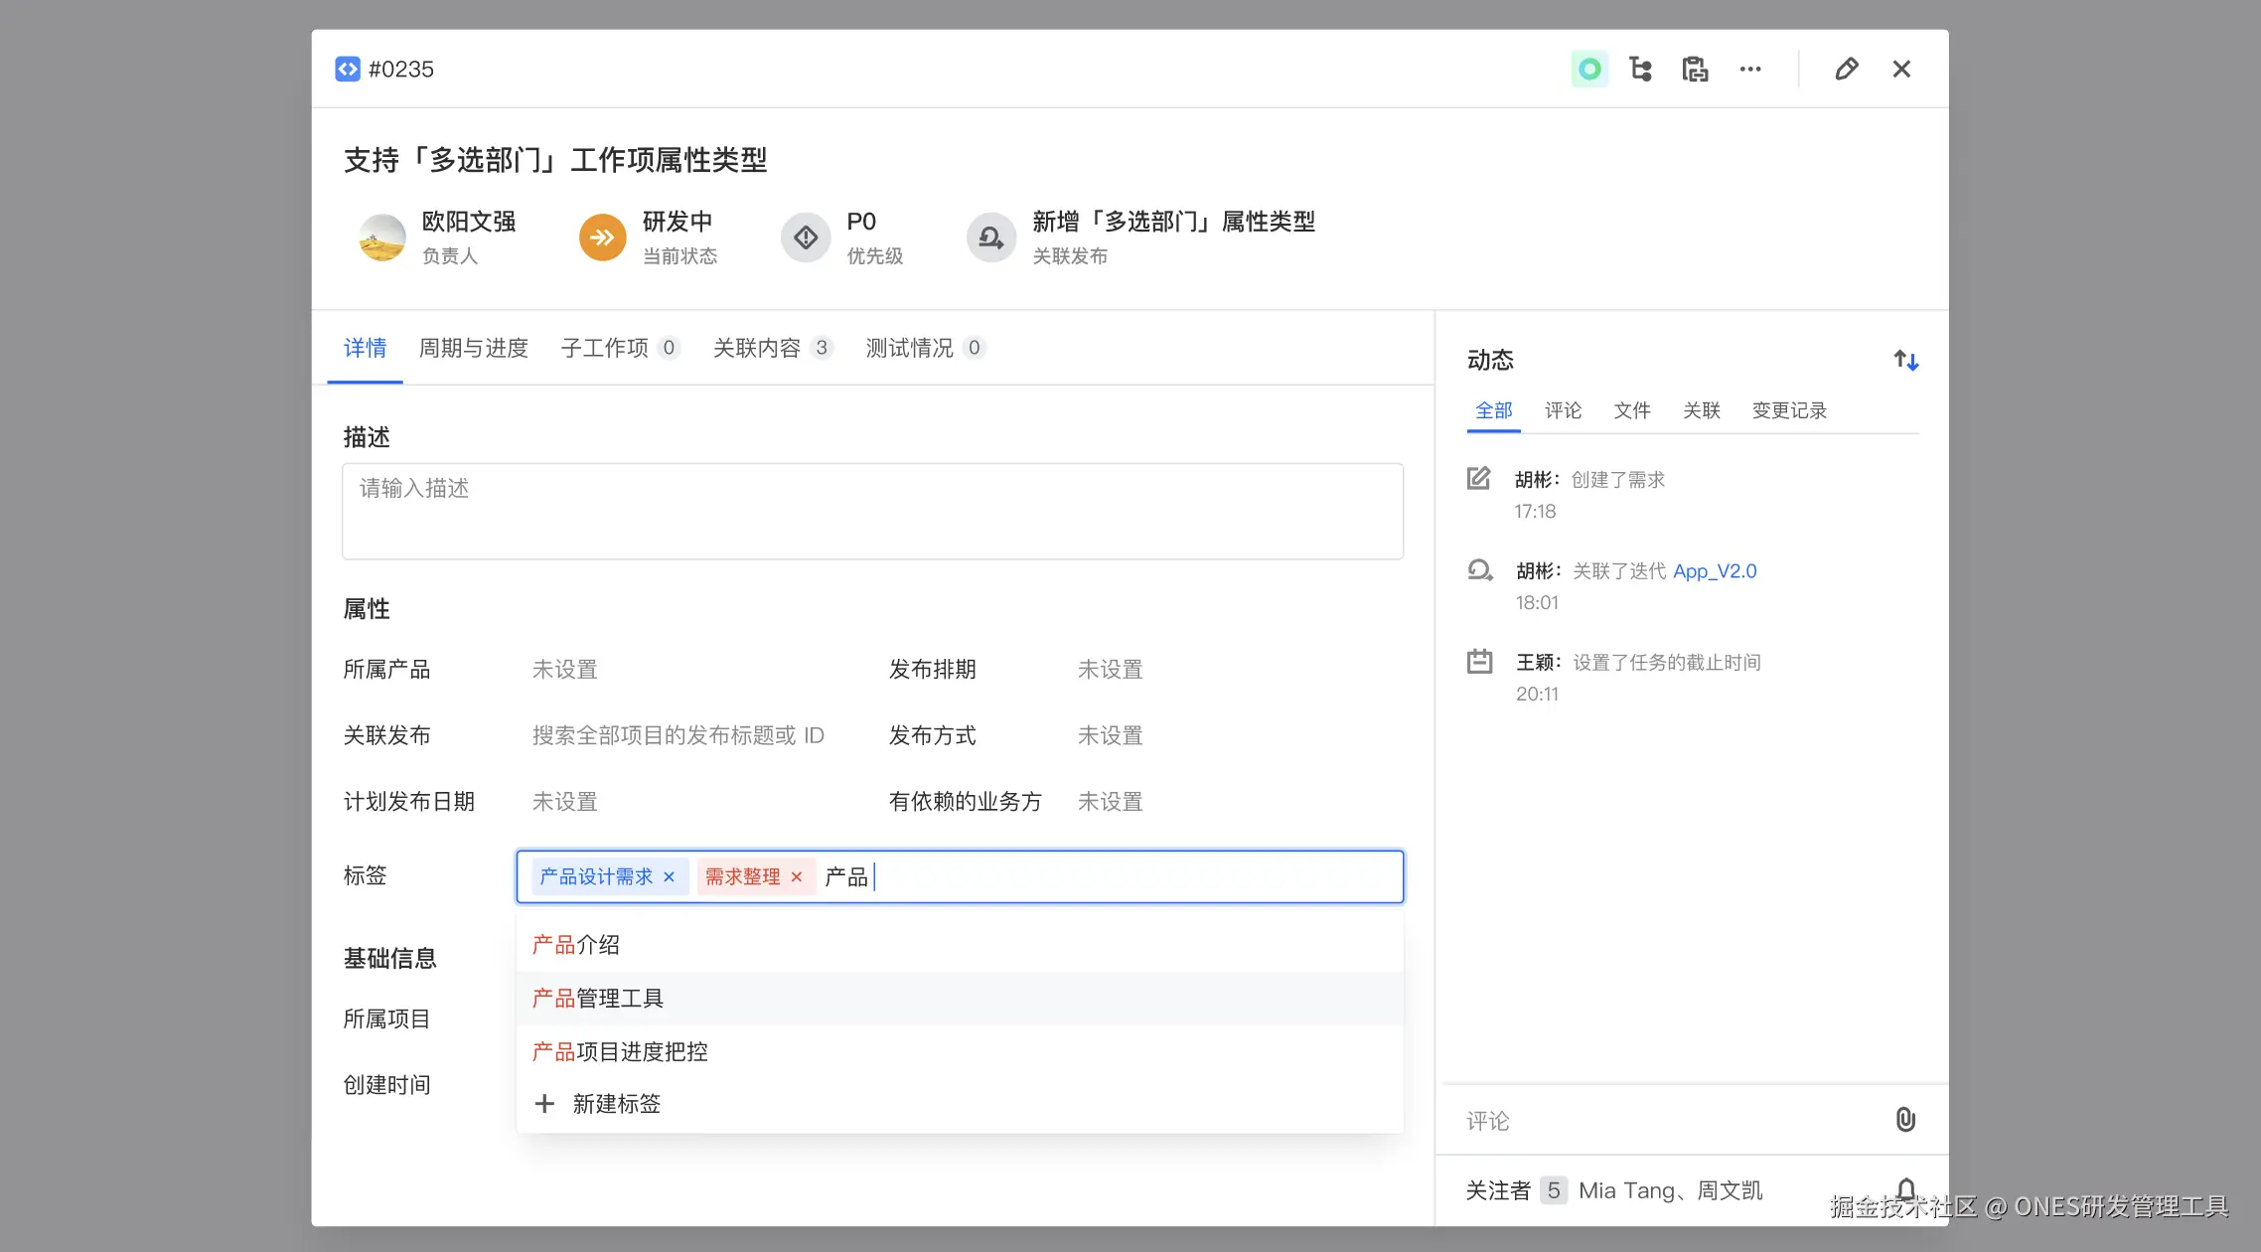Open the 研发中 status selector
Screen dimensions: 2261x1252
point(603,237)
